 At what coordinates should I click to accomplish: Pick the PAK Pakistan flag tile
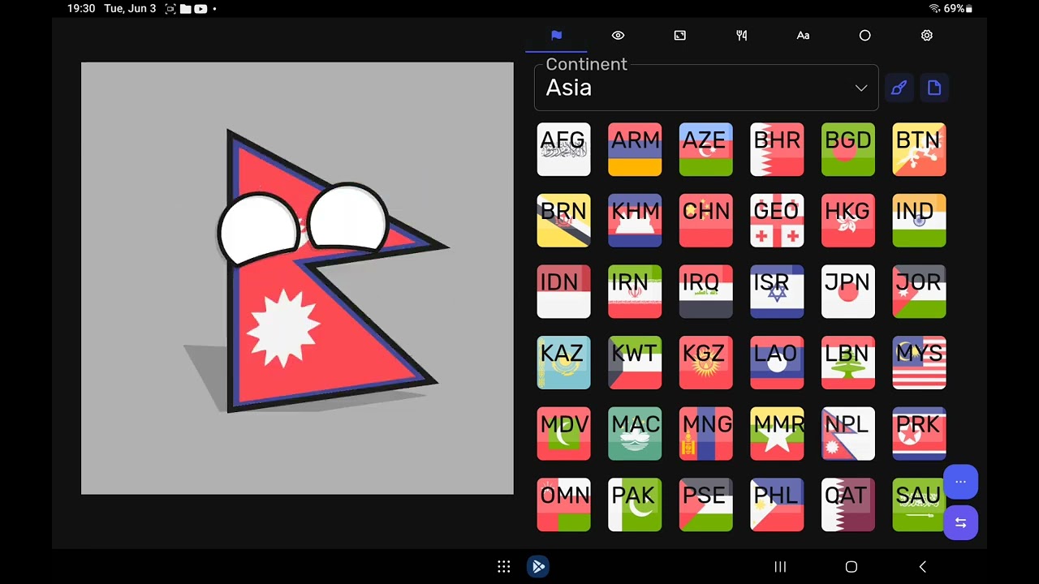tap(635, 505)
